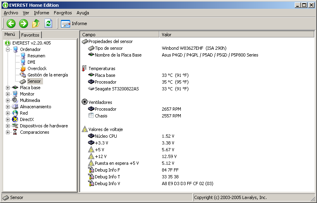
Task: Select Gestión de la energía in the tree
Action: click(47, 75)
